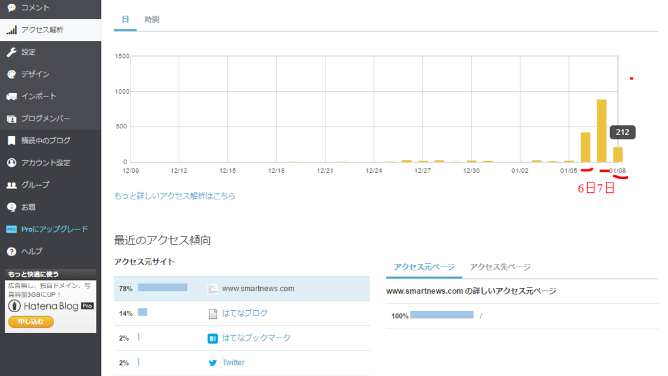The width and height of the screenshot is (668, 376).
Task: Click the 12/09 date label on chart axis
Action: click(x=130, y=171)
